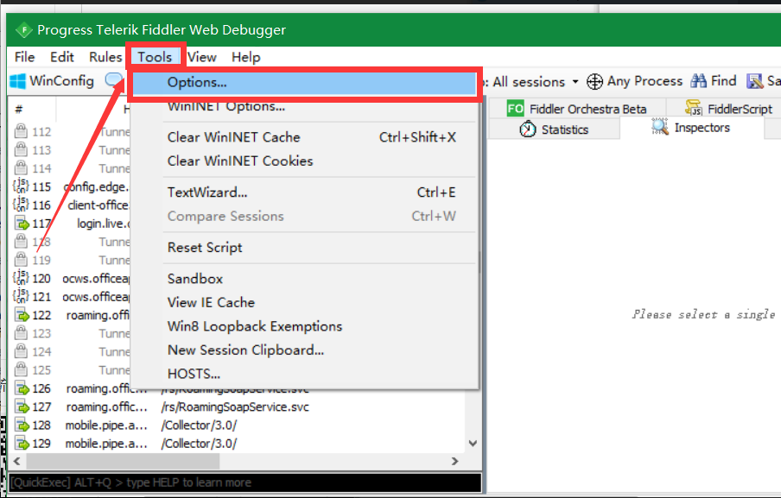
Task: Select session 117 login.live host text
Action: point(103,224)
